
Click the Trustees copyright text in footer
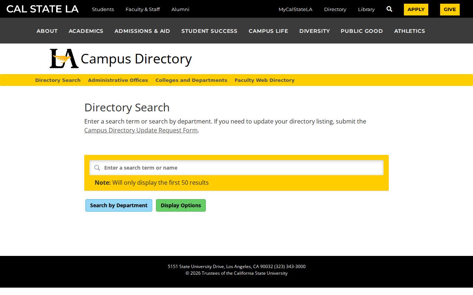(x=236, y=273)
